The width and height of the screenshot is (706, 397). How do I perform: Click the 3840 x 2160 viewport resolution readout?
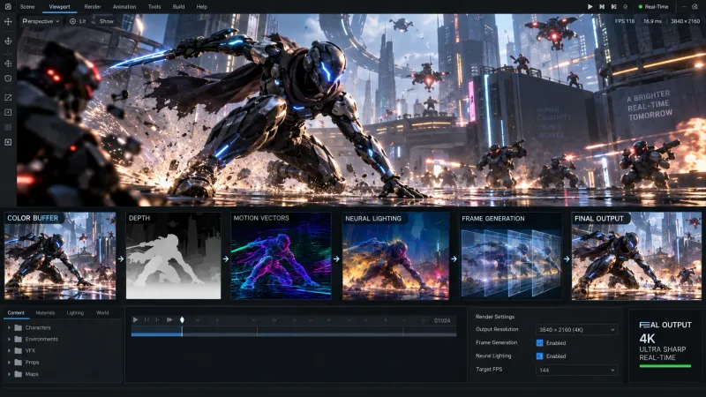pyautogui.click(x=686, y=21)
